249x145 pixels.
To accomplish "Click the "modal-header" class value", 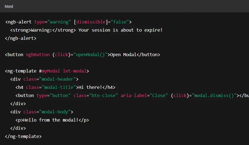I will coord(57,79).
